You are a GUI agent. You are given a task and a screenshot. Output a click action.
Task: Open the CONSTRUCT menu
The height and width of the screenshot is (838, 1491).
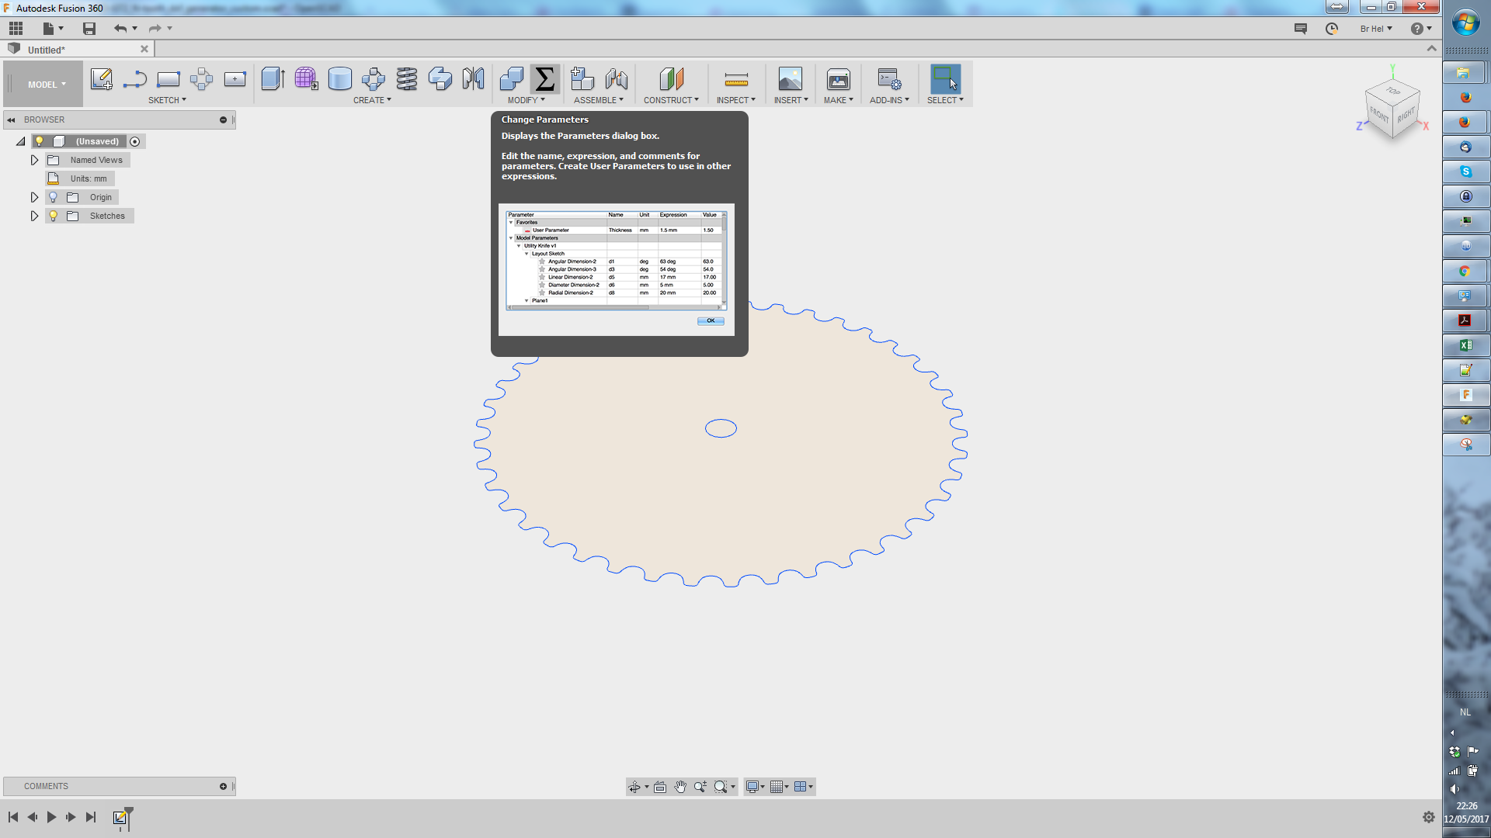[x=670, y=100]
